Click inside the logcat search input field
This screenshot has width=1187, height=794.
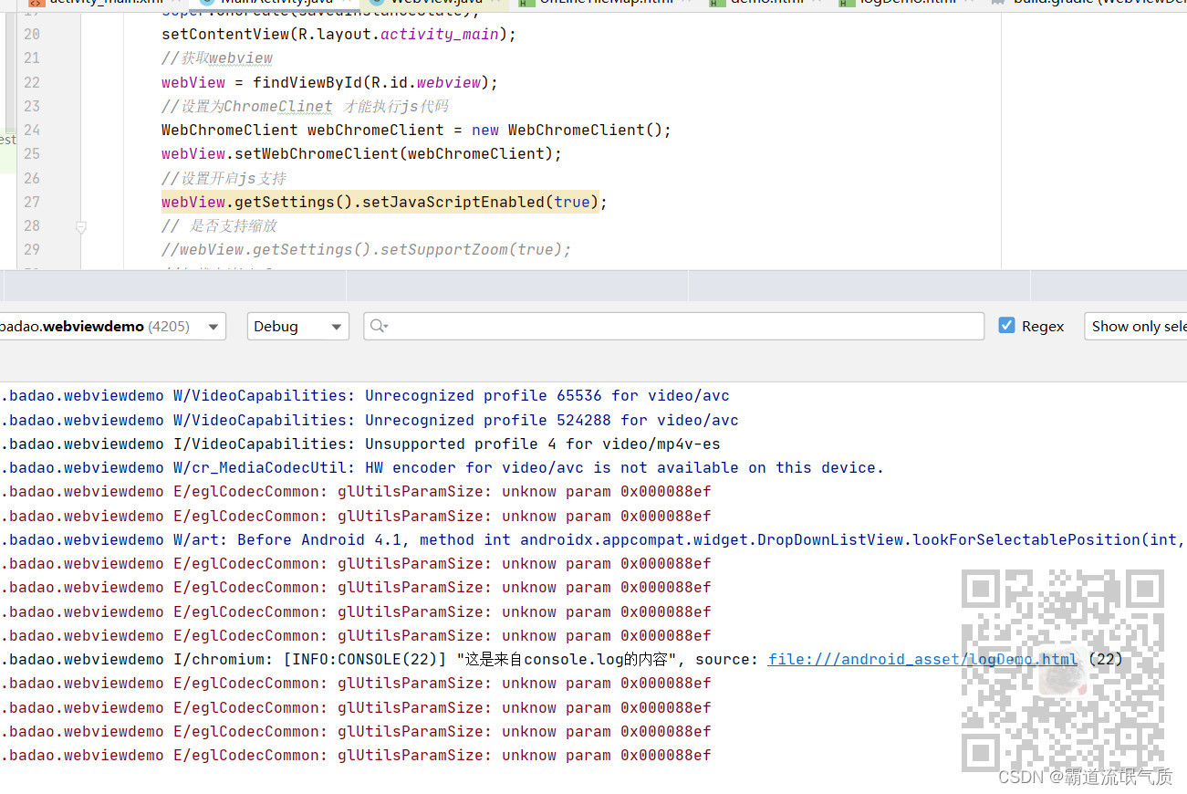coord(639,326)
